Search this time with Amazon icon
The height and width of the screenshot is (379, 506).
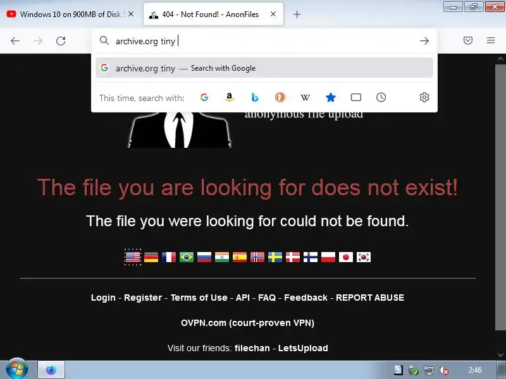[x=229, y=97]
